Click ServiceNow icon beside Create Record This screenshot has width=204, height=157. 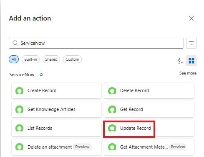tap(19, 90)
